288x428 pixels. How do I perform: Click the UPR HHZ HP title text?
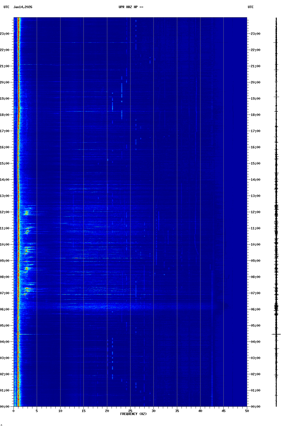point(131,7)
